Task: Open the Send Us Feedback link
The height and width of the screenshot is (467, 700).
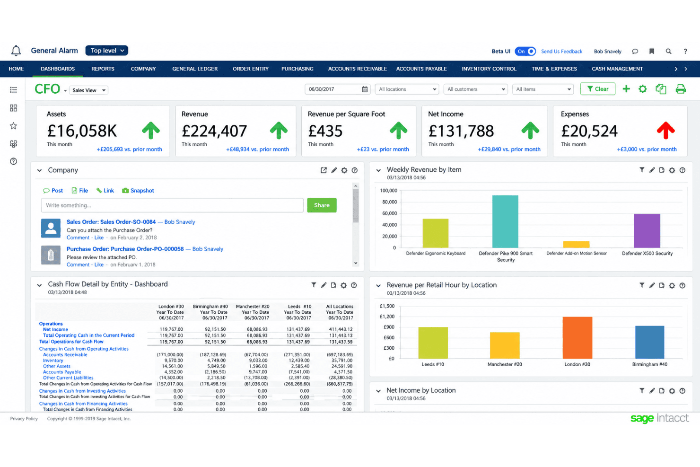Action: point(561,52)
